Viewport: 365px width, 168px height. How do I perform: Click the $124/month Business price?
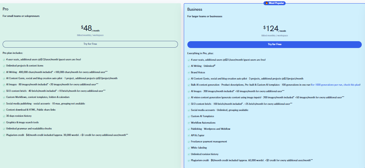274,29
